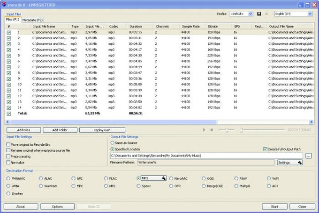319x213 pixels.
Task: Click the output location path field
Action: (206, 156)
